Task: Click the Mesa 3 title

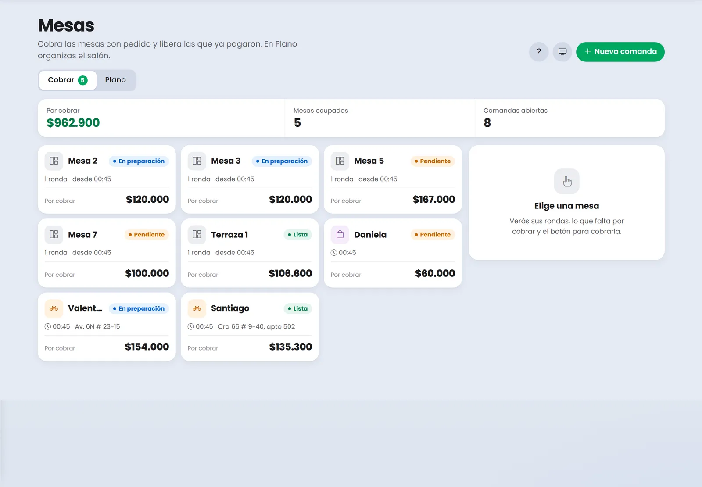Action: coord(226,161)
